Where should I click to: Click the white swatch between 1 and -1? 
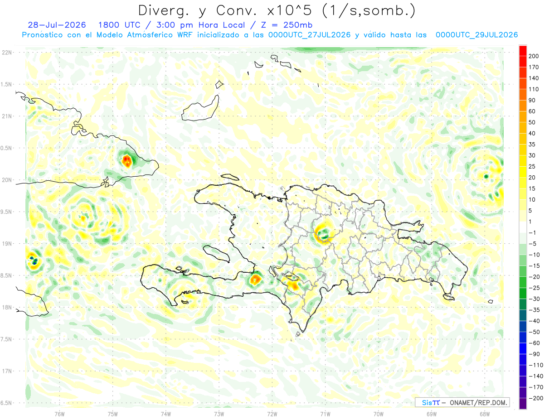pyautogui.click(x=523, y=227)
